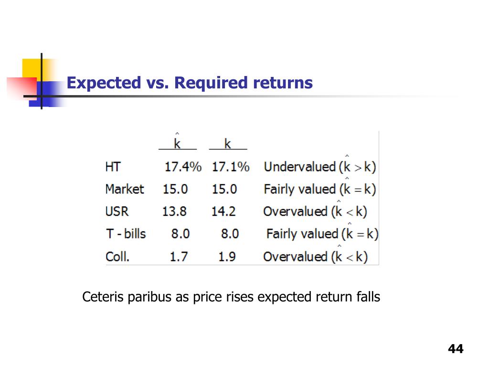Click the k column header
Viewport: 489px width, 367px height.
click(227, 143)
